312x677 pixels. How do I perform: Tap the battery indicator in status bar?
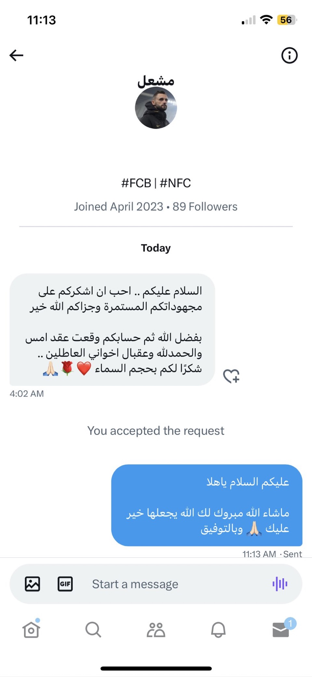[286, 20]
